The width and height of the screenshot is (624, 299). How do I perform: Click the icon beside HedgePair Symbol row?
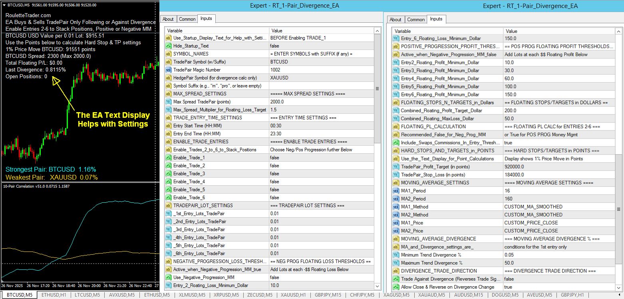click(169, 78)
